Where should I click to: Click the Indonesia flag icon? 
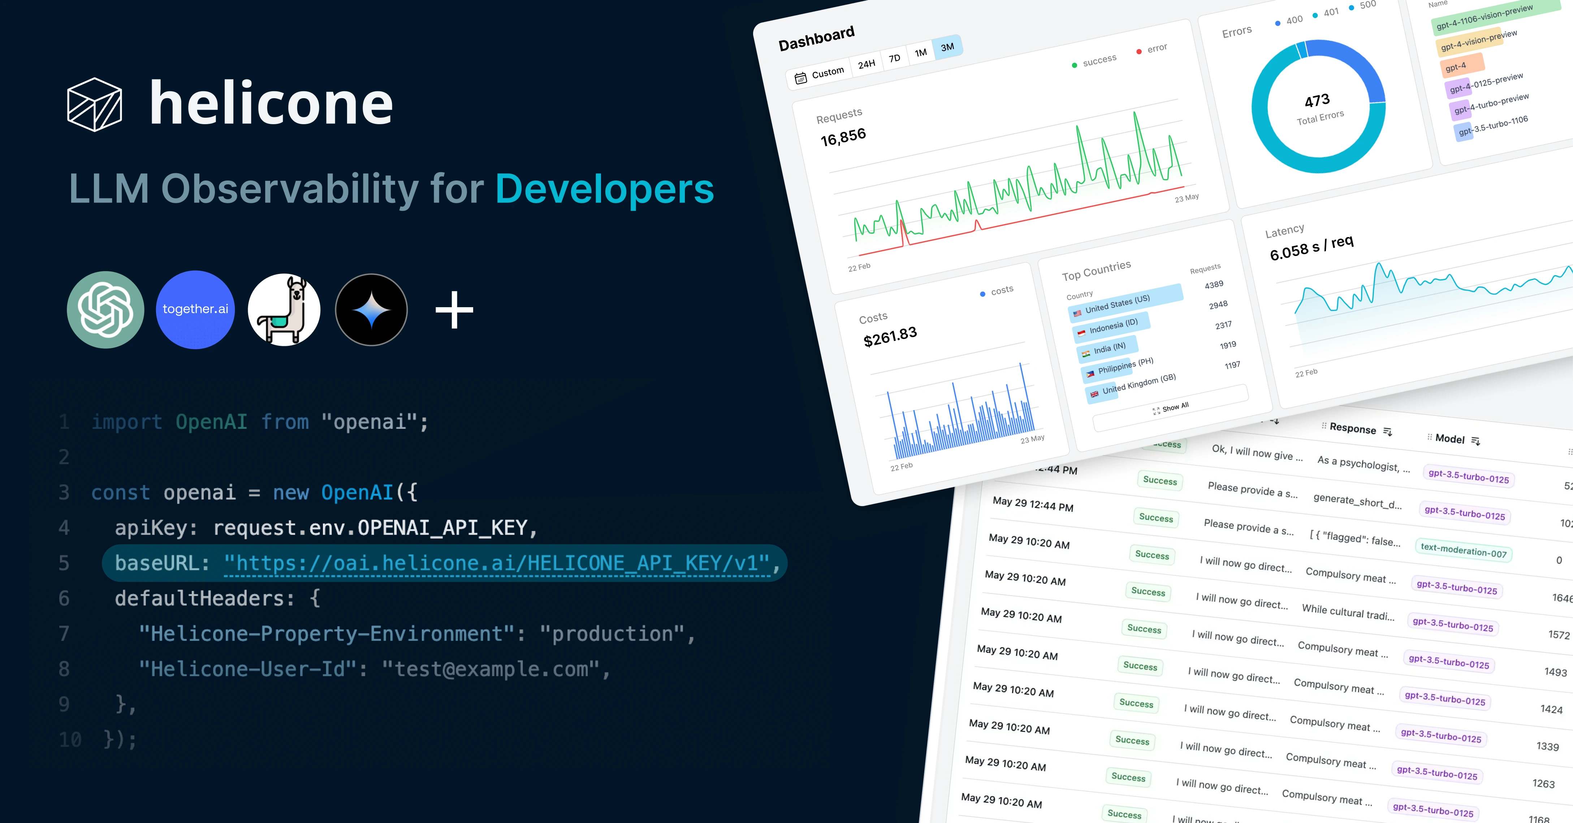1081,333
